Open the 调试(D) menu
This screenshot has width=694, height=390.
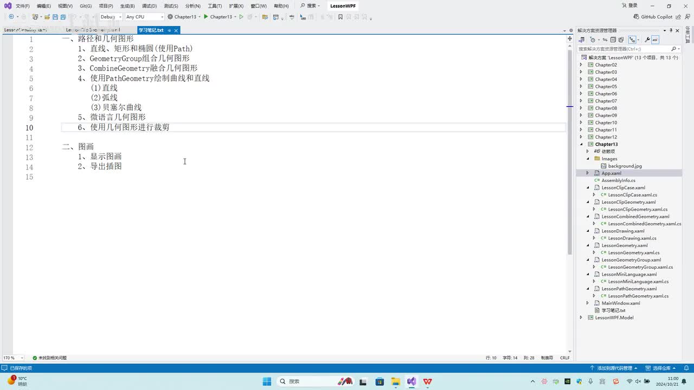pyautogui.click(x=149, y=6)
